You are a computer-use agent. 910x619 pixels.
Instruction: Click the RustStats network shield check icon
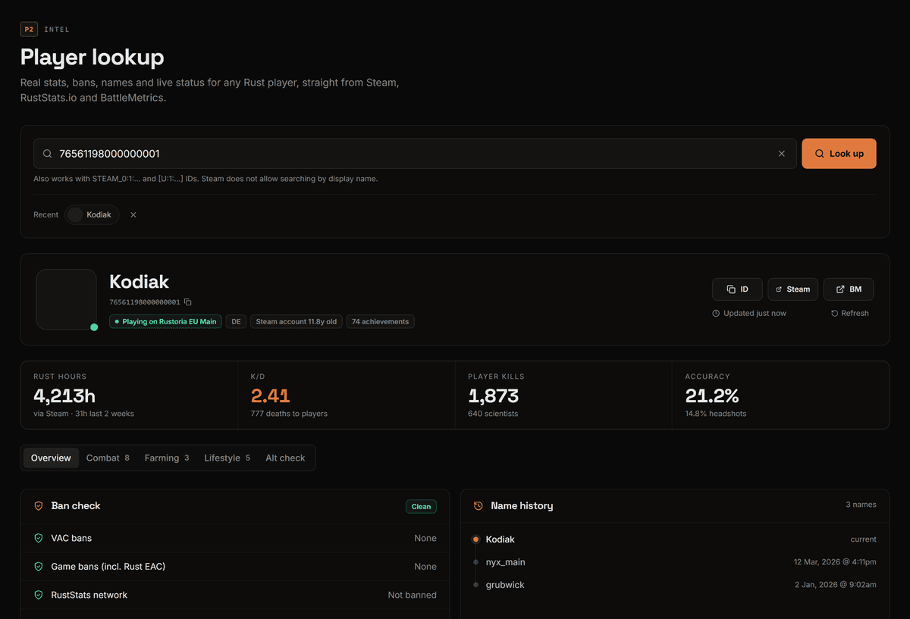pos(39,595)
